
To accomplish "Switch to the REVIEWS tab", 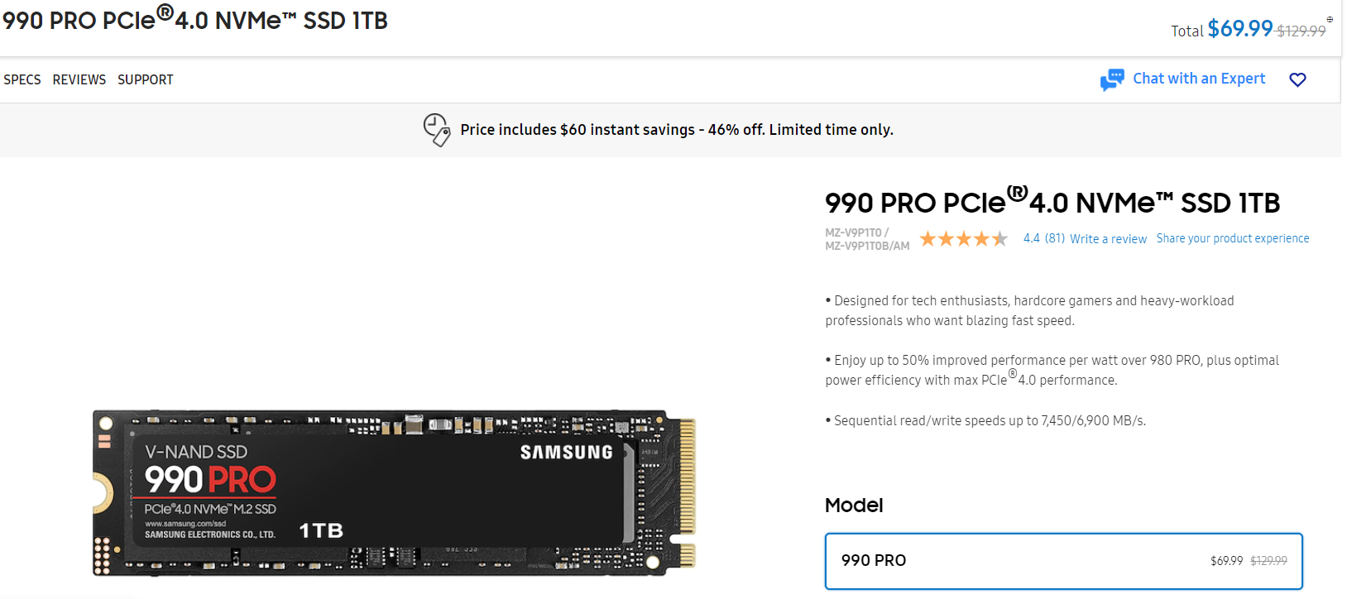I will (79, 79).
